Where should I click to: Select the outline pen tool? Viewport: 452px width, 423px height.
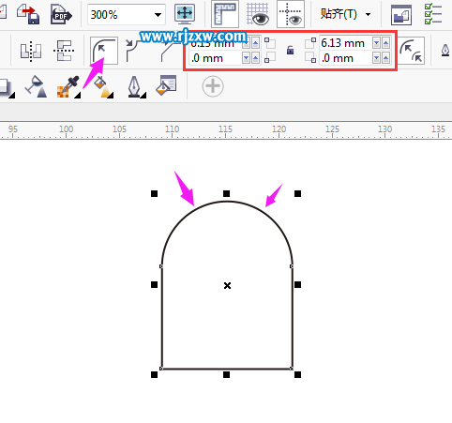pos(136,87)
